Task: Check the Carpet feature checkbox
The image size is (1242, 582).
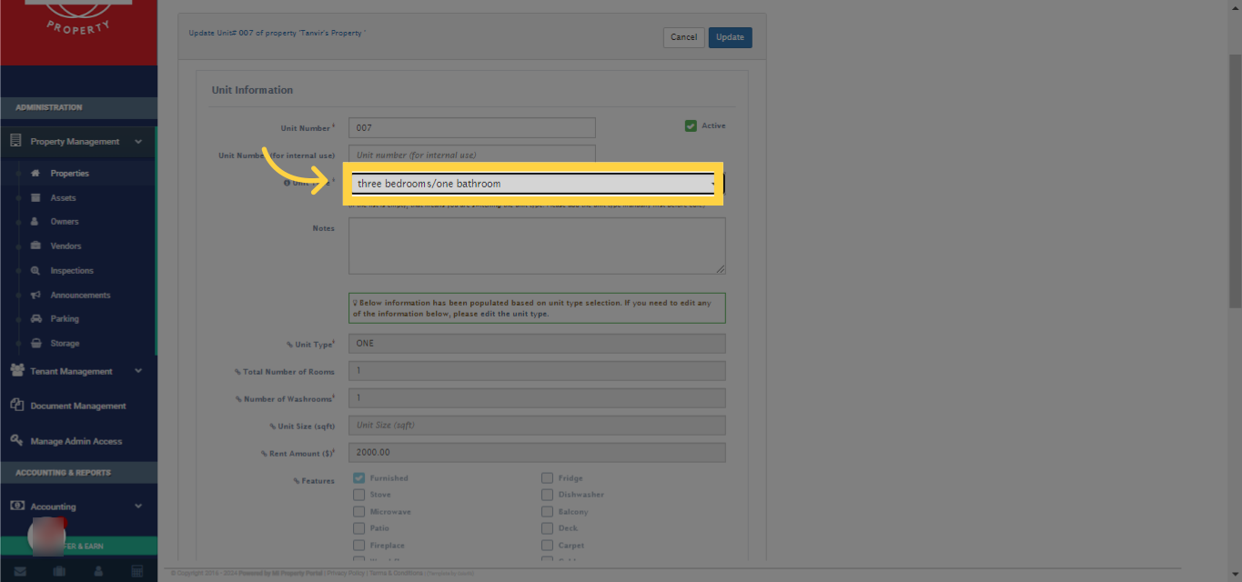Action: click(x=547, y=545)
